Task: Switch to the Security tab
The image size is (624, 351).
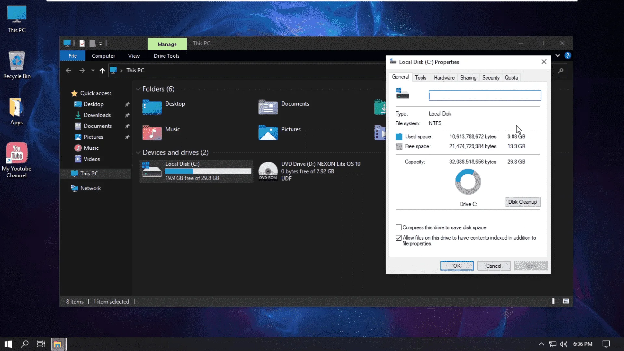Action: click(491, 78)
